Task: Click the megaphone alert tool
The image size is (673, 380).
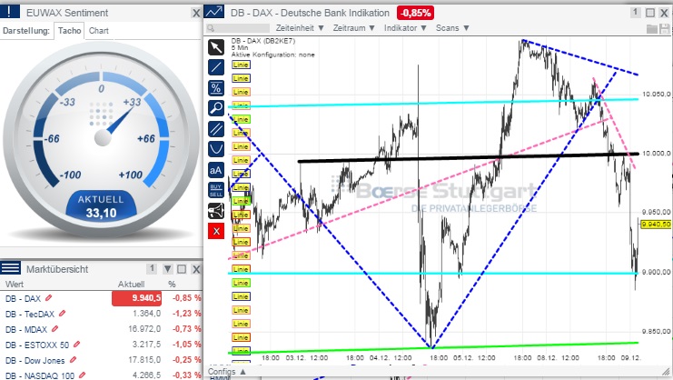Action: point(216,211)
